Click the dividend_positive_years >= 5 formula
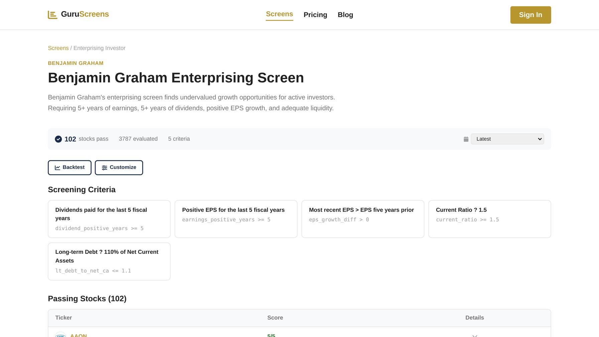This screenshot has width=599, height=337. [x=99, y=228]
